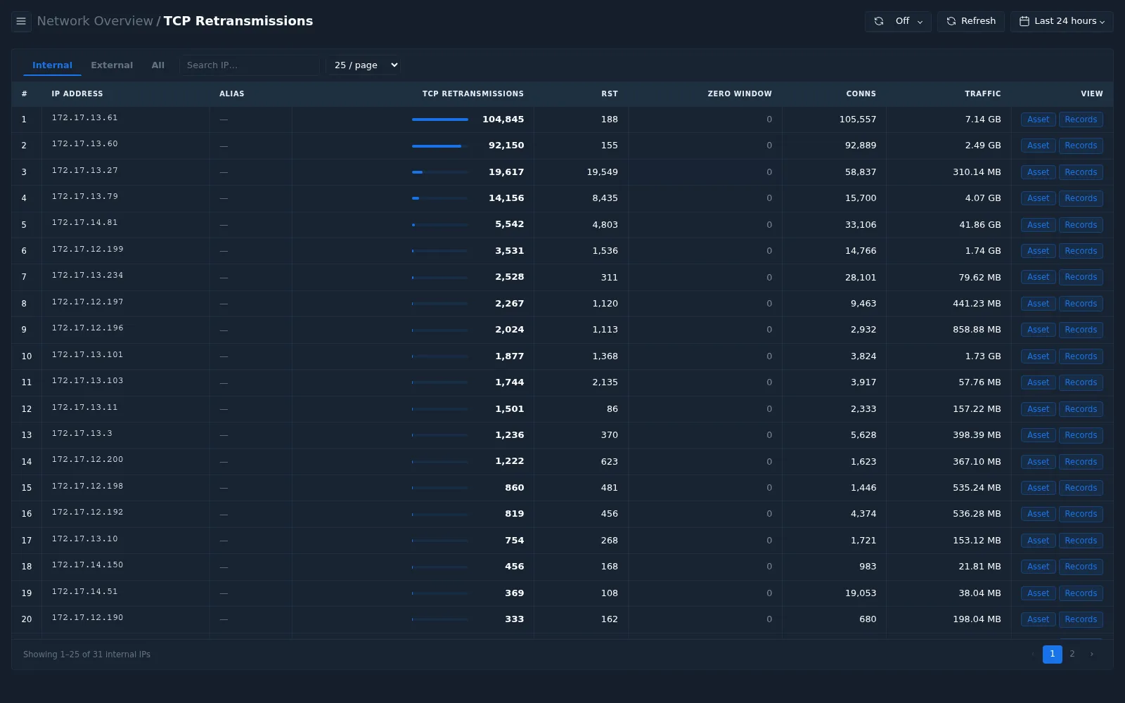
Task: Open the hamburger navigation menu
Action: point(21,21)
